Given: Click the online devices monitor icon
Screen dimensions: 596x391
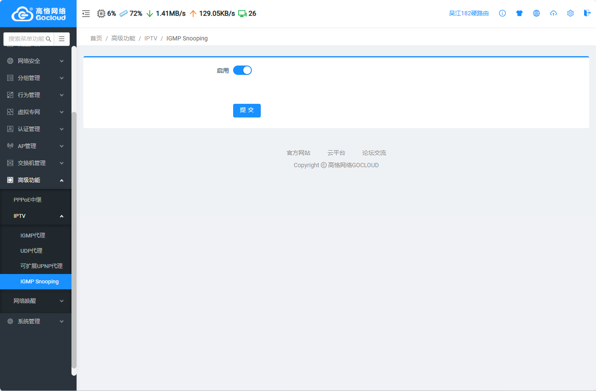Looking at the screenshot, I should [242, 14].
